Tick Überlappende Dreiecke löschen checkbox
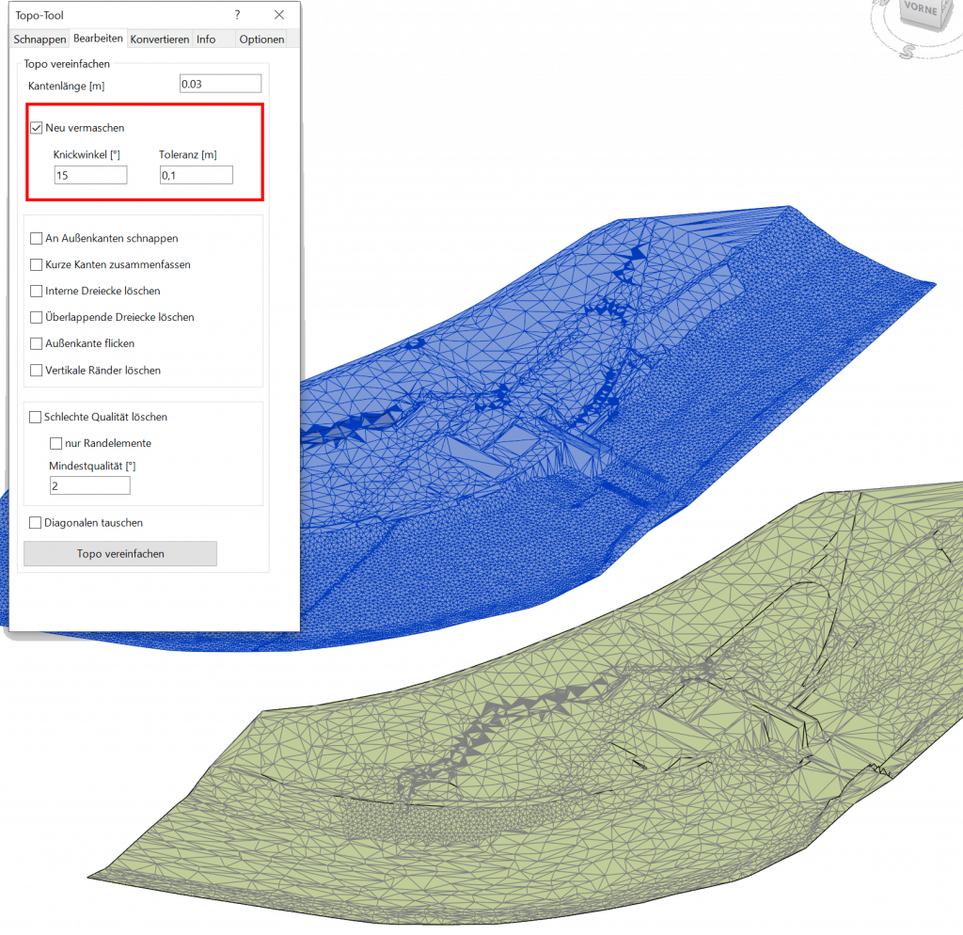 click(x=37, y=318)
